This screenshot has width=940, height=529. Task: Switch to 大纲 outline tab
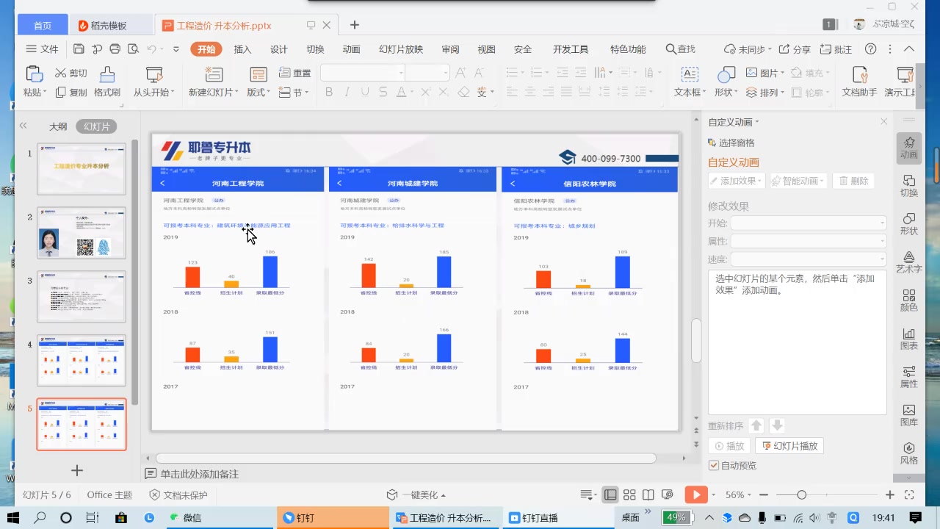click(58, 126)
